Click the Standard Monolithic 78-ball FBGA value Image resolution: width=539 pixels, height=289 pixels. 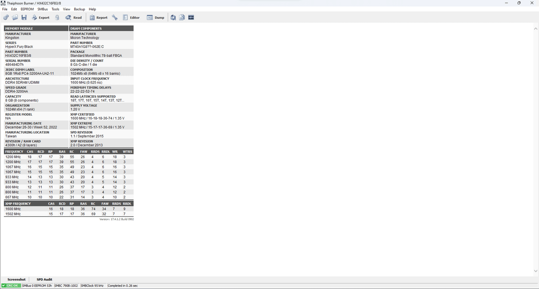click(x=96, y=56)
